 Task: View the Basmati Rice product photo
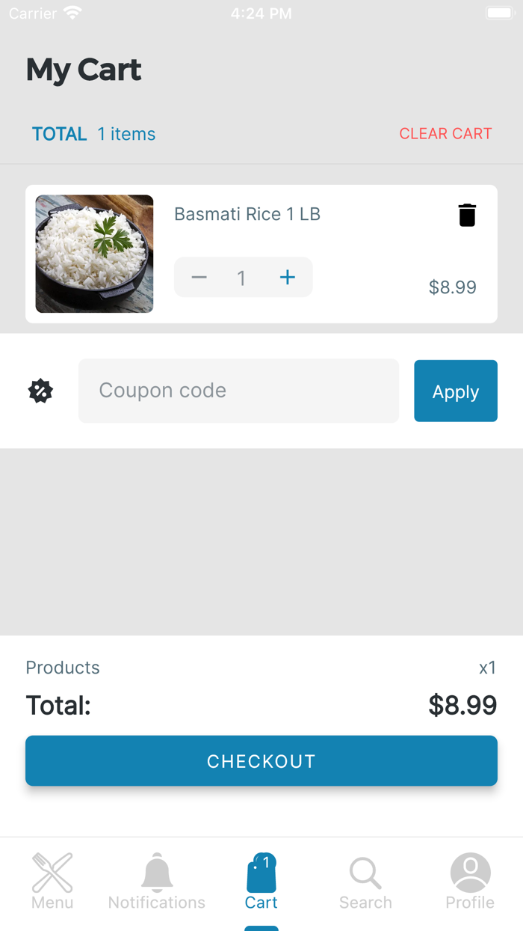[94, 253]
